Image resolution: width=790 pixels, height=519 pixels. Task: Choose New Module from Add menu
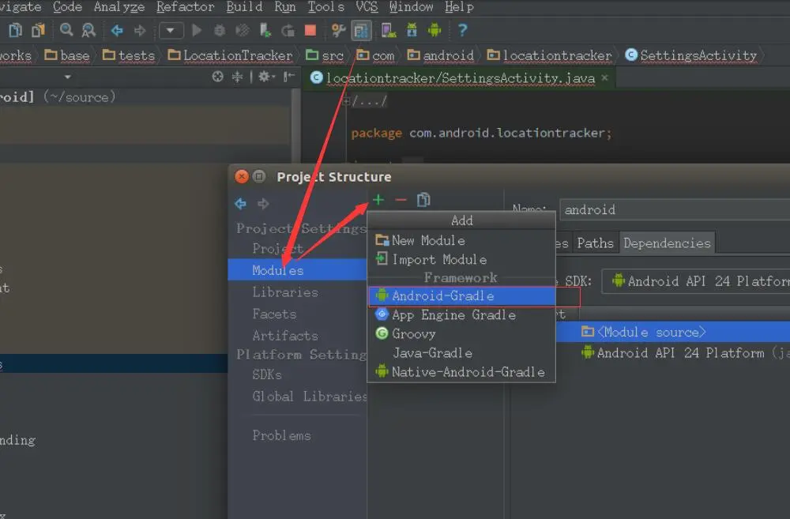click(461, 241)
